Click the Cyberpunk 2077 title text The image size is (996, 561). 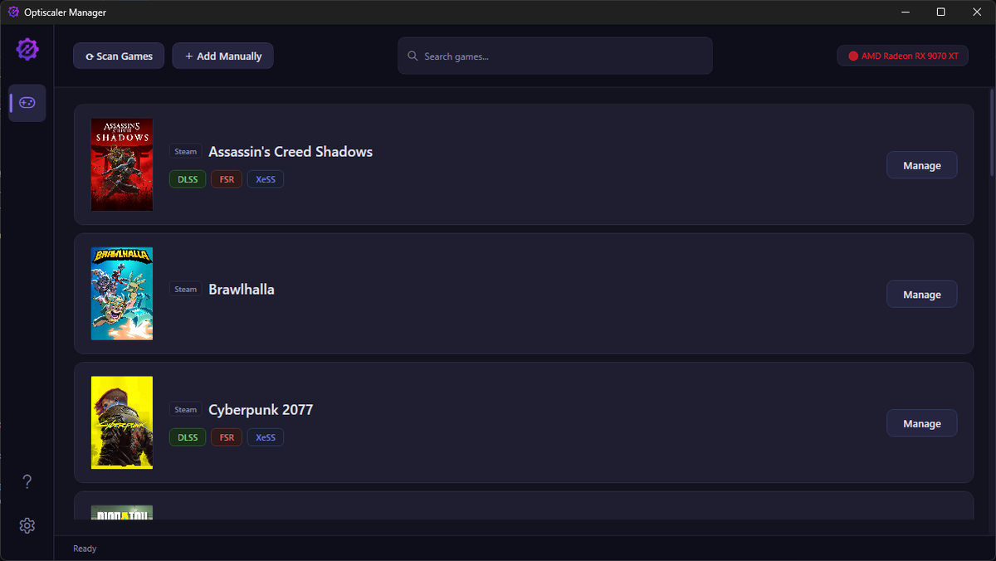point(261,410)
